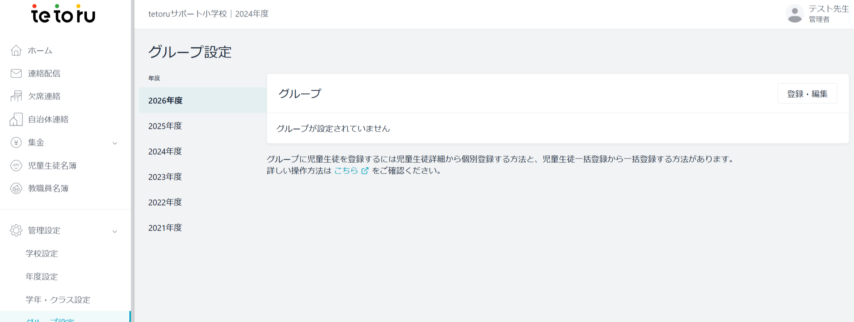The height and width of the screenshot is (322, 854).
Task: Click the 登録・編集 button
Action: tap(807, 94)
